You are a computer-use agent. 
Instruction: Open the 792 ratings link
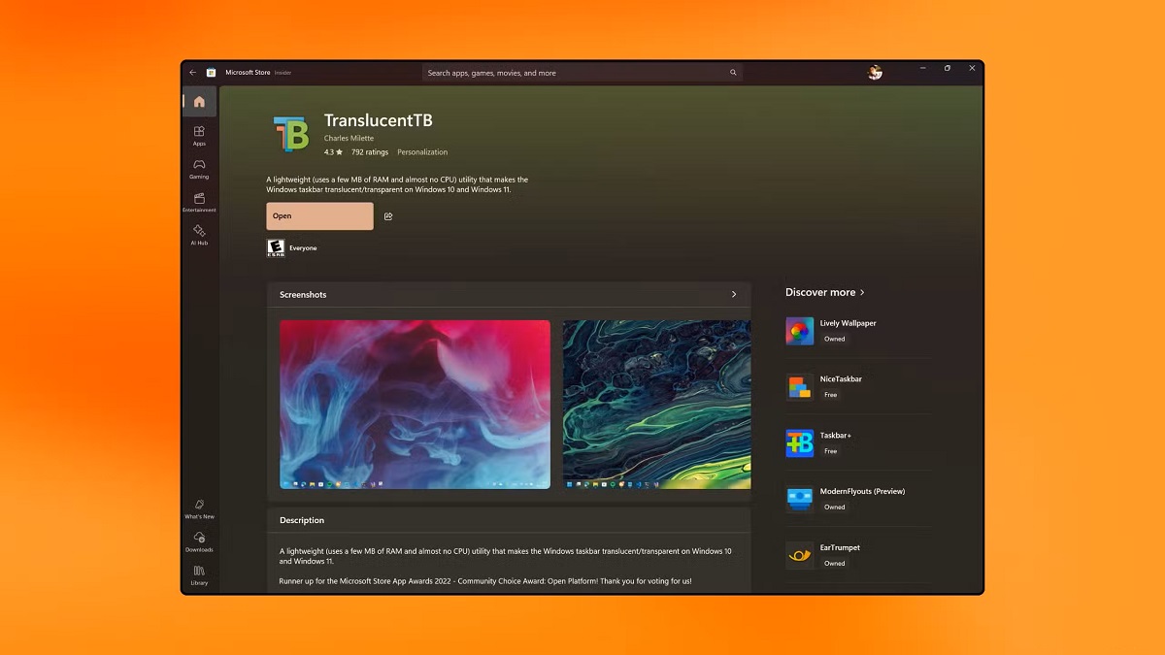[x=370, y=152]
